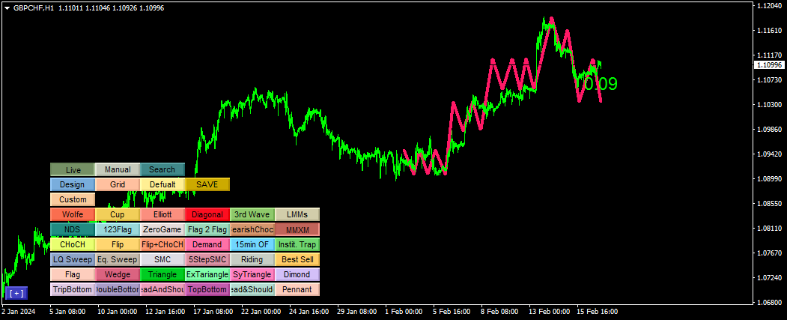The width and height of the screenshot is (787, 320).
Task: Click the yellow CHoCH button
Action: click(x=73, y=244)
